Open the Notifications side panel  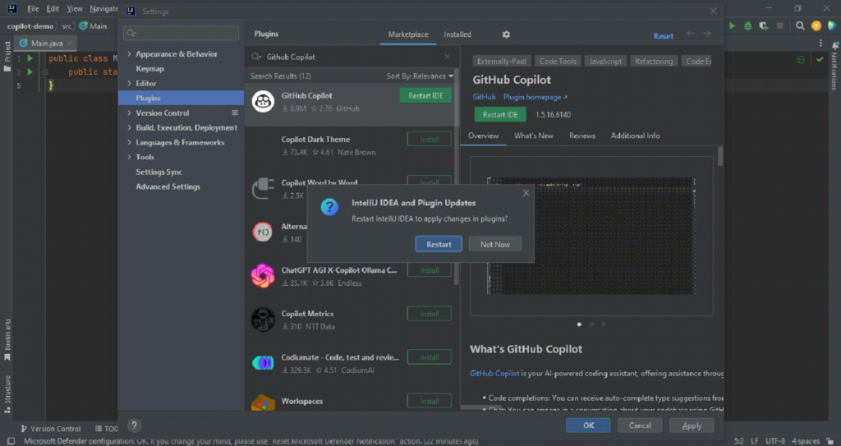click(834, 66)
